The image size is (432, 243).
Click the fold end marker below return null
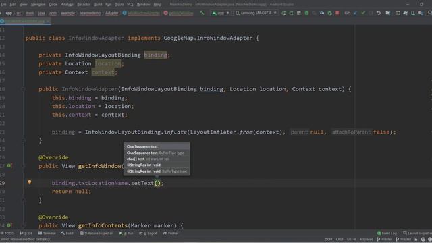point(24,200)
